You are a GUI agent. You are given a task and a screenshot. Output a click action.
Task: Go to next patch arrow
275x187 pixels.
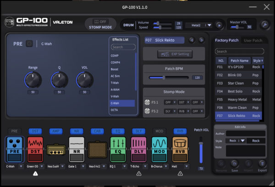coord(202,40)
